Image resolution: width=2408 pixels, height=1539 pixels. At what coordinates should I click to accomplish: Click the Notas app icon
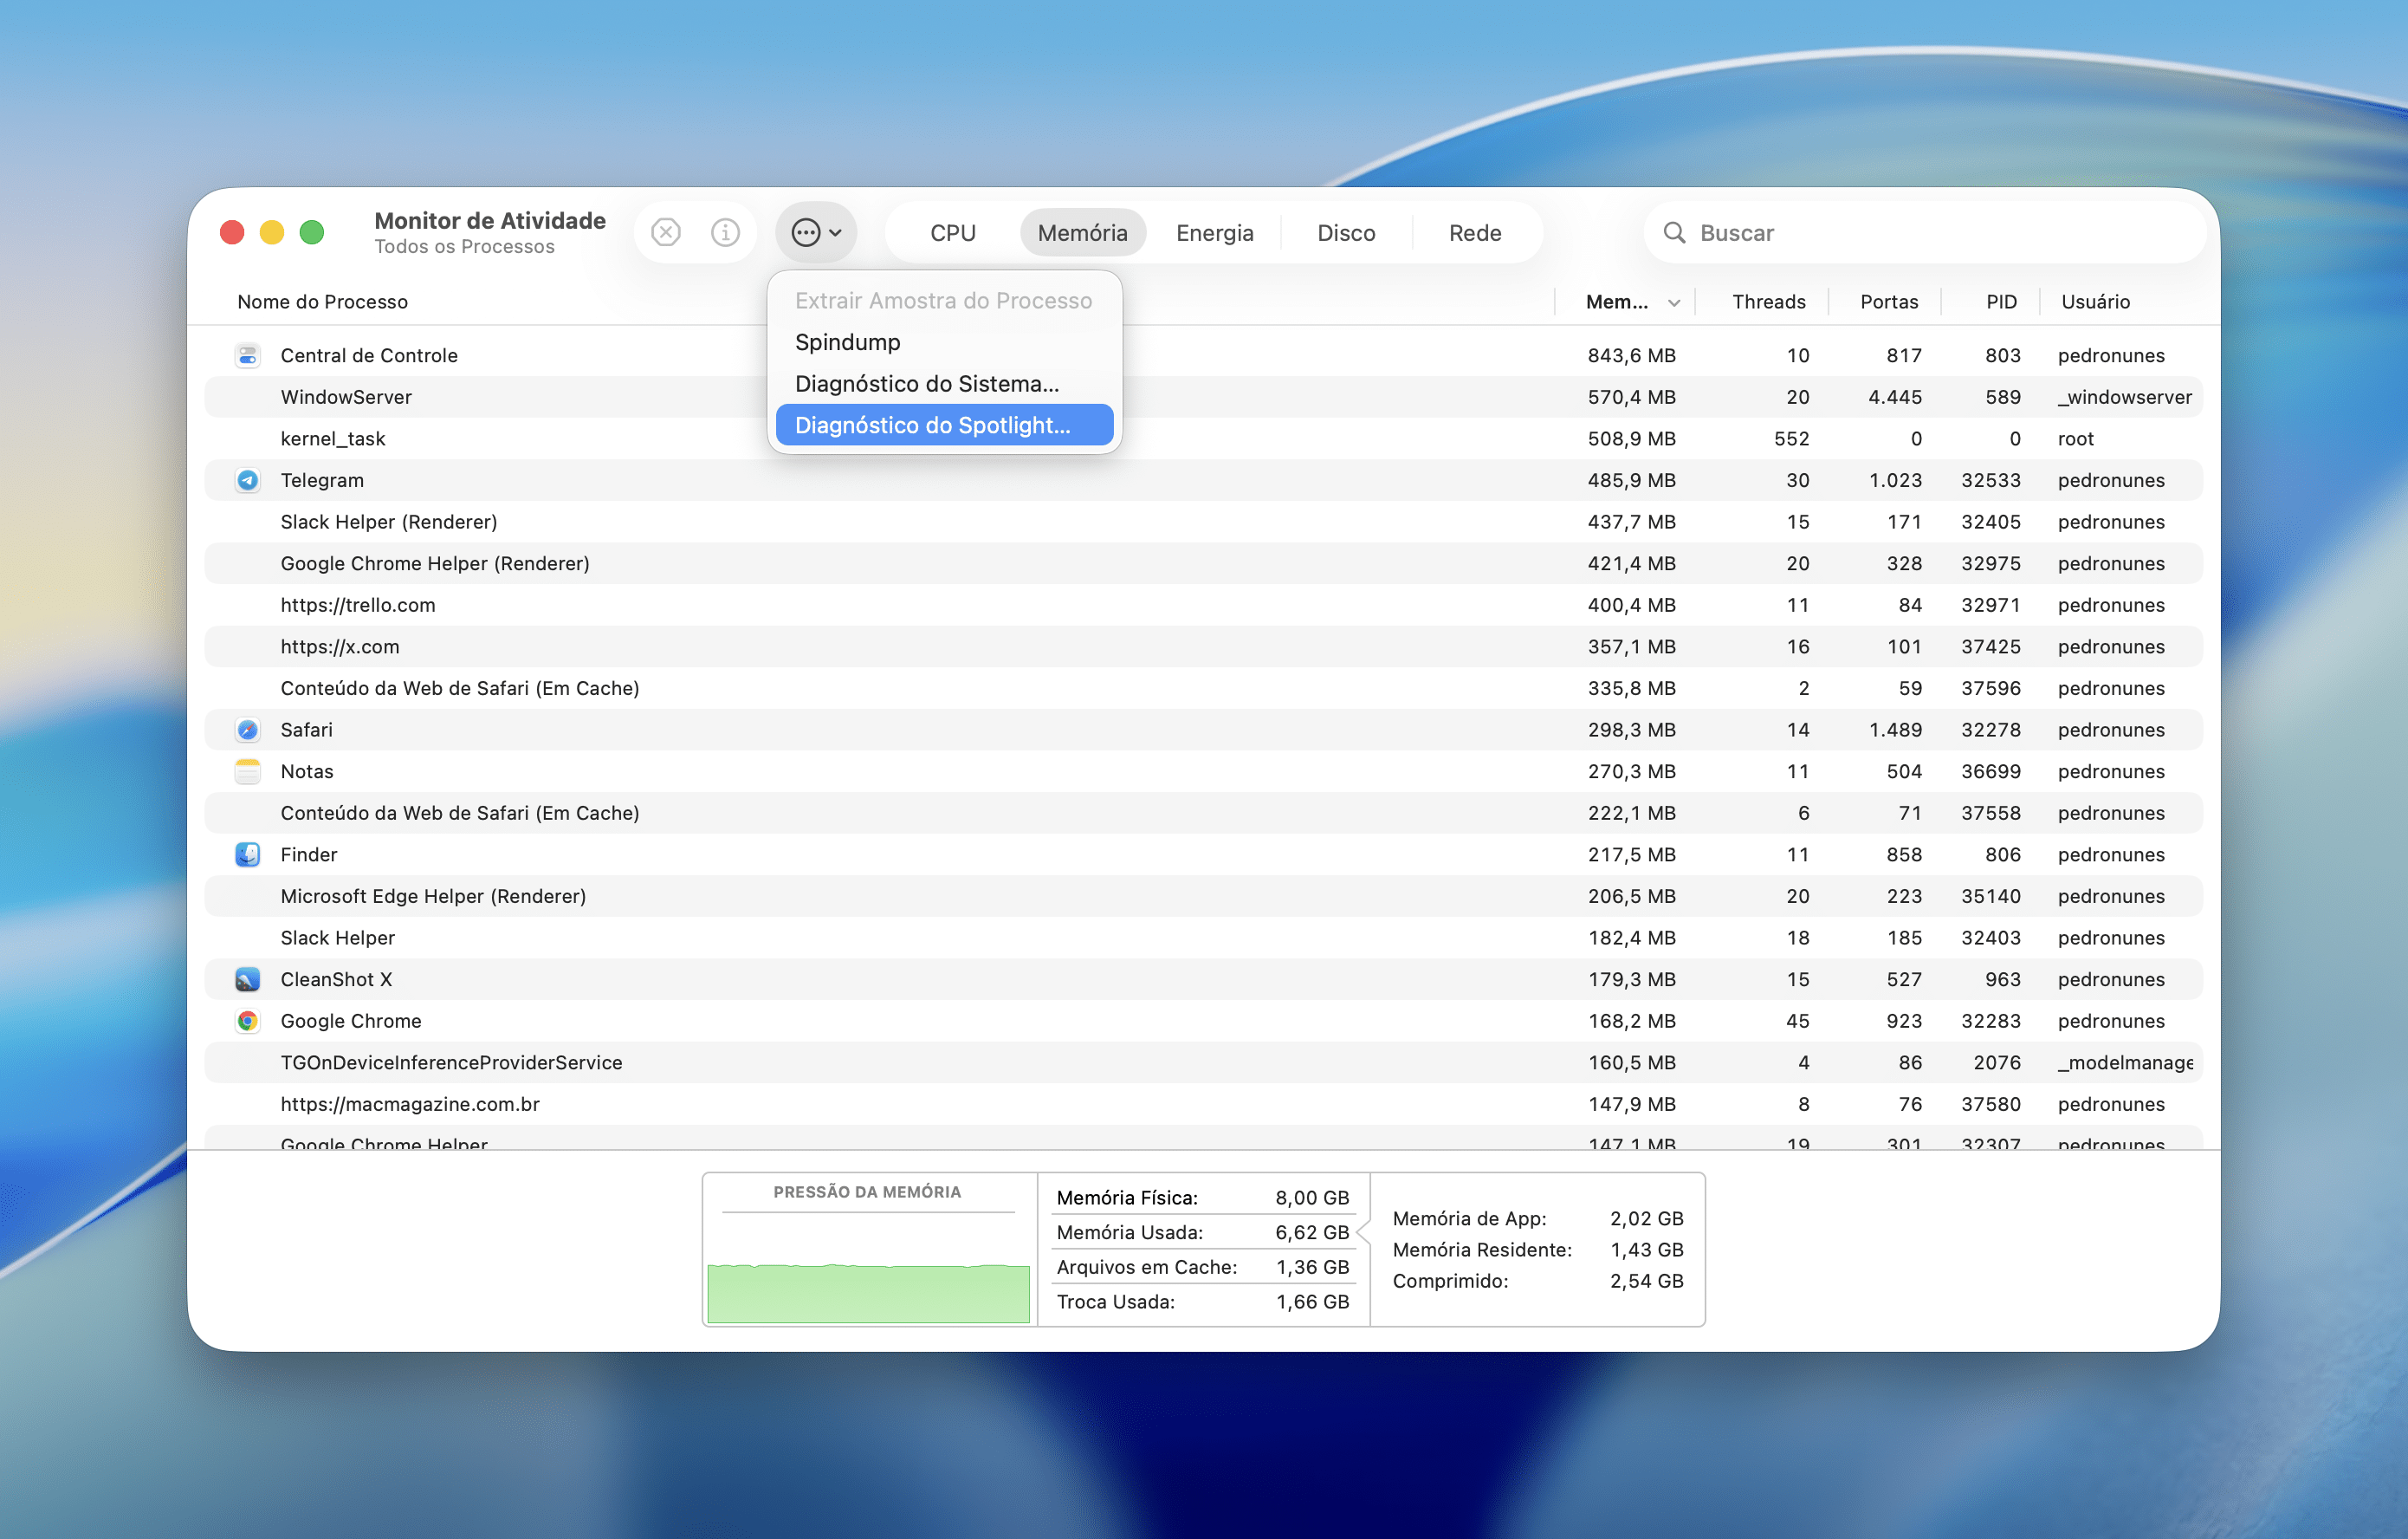248,771
